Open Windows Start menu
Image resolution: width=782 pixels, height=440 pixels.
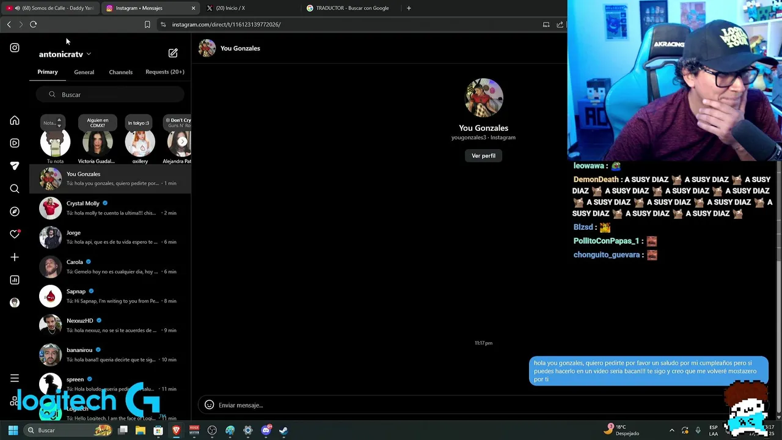coord(13,430)
